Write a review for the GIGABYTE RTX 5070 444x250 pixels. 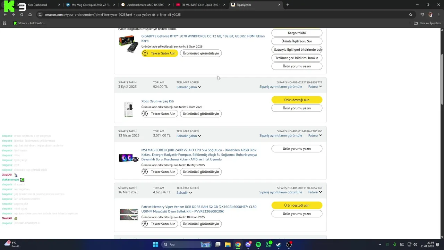(x=297, y=66)
